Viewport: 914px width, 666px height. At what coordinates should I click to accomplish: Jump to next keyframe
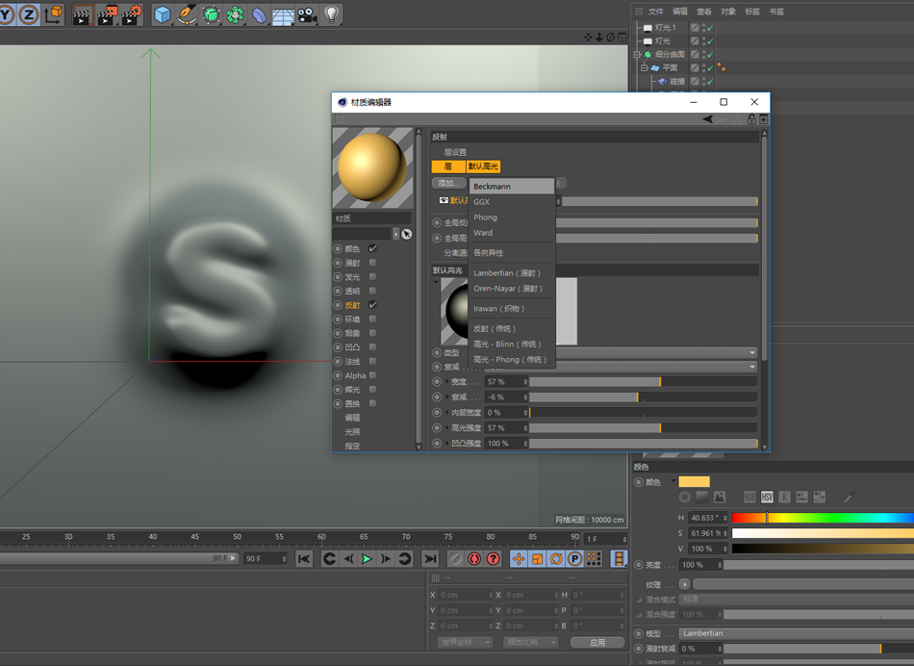click(404, 559)
